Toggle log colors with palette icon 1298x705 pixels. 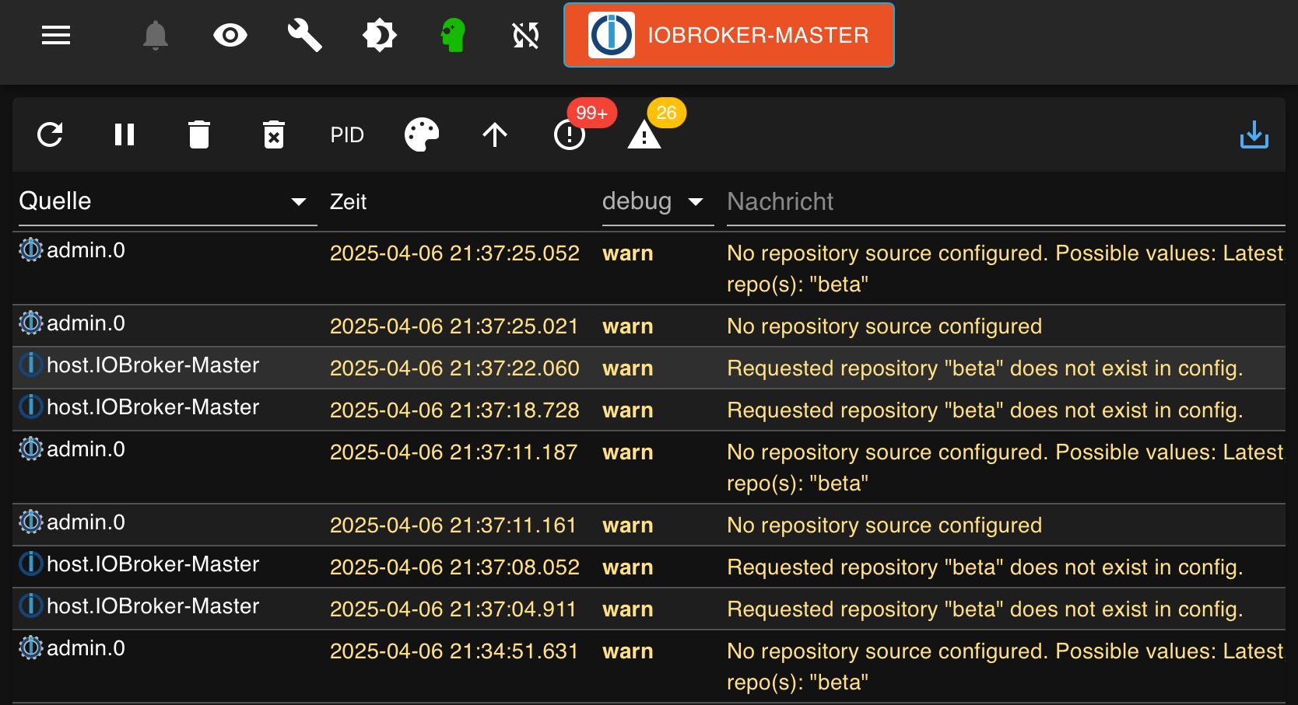click(422, 134)
